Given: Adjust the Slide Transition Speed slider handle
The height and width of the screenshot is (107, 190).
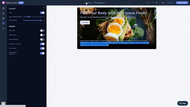Looking at the screenshot, I should pos(29,17).
